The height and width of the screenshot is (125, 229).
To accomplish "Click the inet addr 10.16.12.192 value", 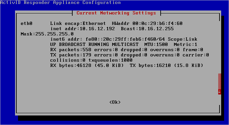I will 82,29.
